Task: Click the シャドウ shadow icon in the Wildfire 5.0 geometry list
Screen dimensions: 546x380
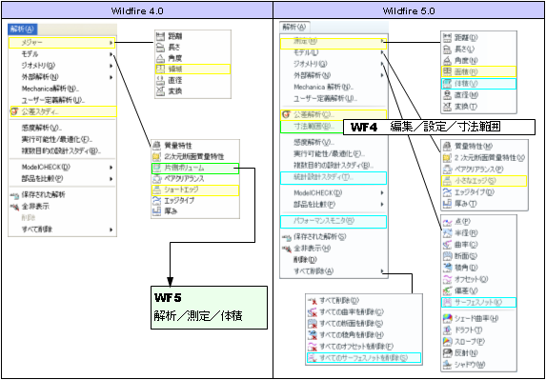Action: (x=447, y=365)
